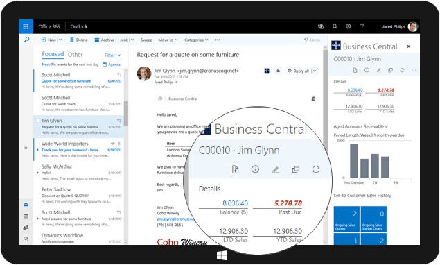Open the New message dropdown arrow
The image size is (440, 265).
click(x=60, y=40)
